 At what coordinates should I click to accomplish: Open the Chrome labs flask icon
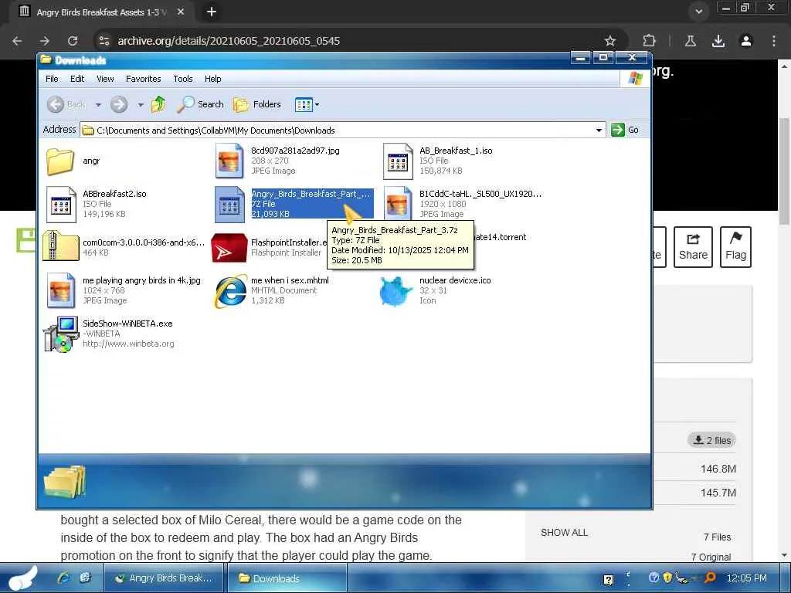691,41
